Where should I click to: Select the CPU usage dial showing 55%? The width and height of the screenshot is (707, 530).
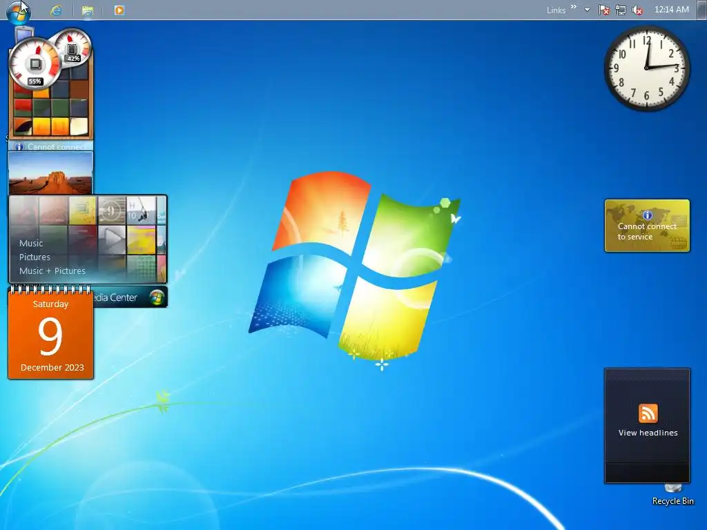35,64
